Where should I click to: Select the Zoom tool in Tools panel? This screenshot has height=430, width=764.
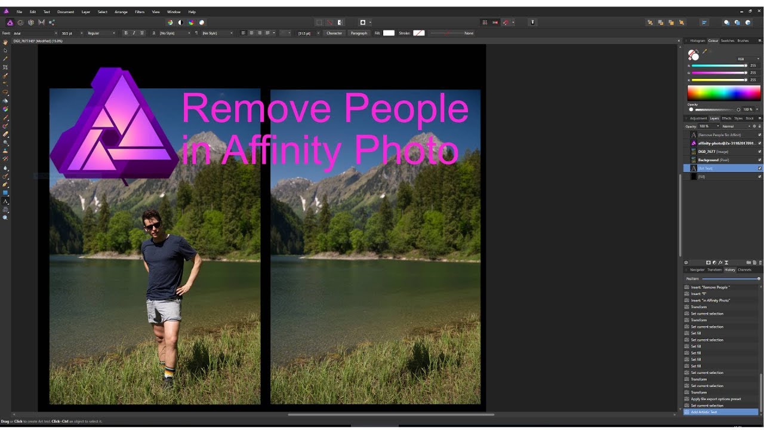pos(5,218)
